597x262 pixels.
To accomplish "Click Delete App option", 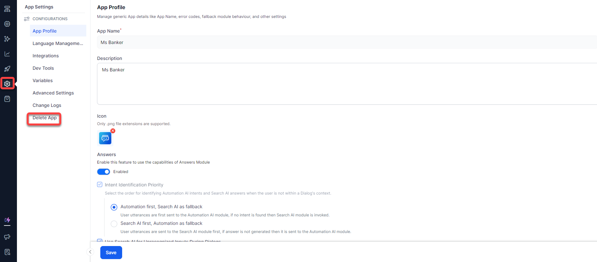I will pos(45,118).
